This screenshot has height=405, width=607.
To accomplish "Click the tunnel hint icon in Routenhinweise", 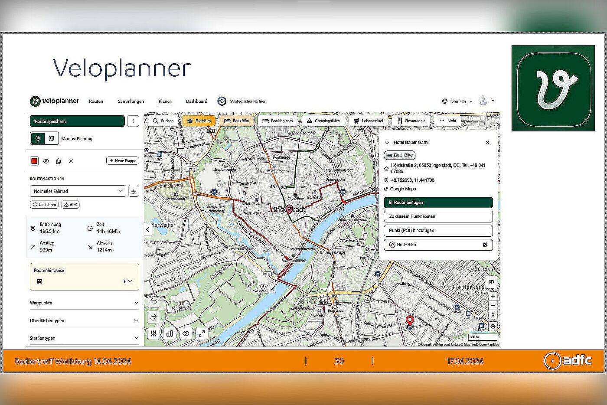I will pos(39,281).
